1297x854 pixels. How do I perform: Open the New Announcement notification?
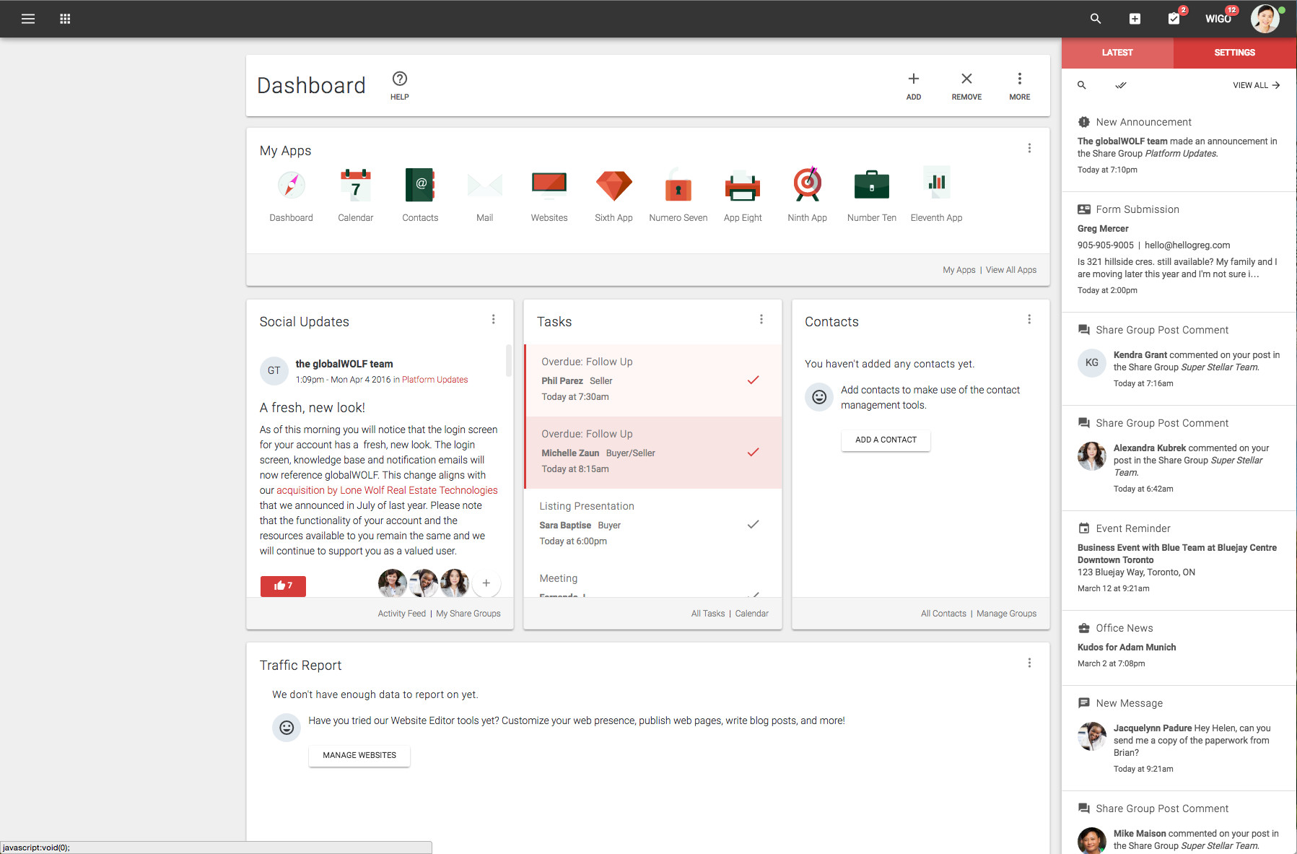(1179, 147)
